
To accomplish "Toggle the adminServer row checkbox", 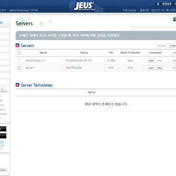I will pos(19,60).
